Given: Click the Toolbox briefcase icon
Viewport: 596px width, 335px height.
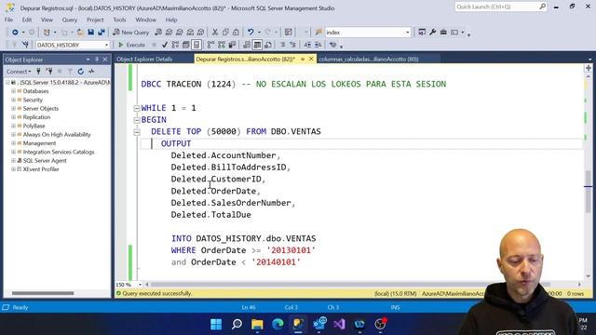Looking at the screenshot, I should 443,33.
